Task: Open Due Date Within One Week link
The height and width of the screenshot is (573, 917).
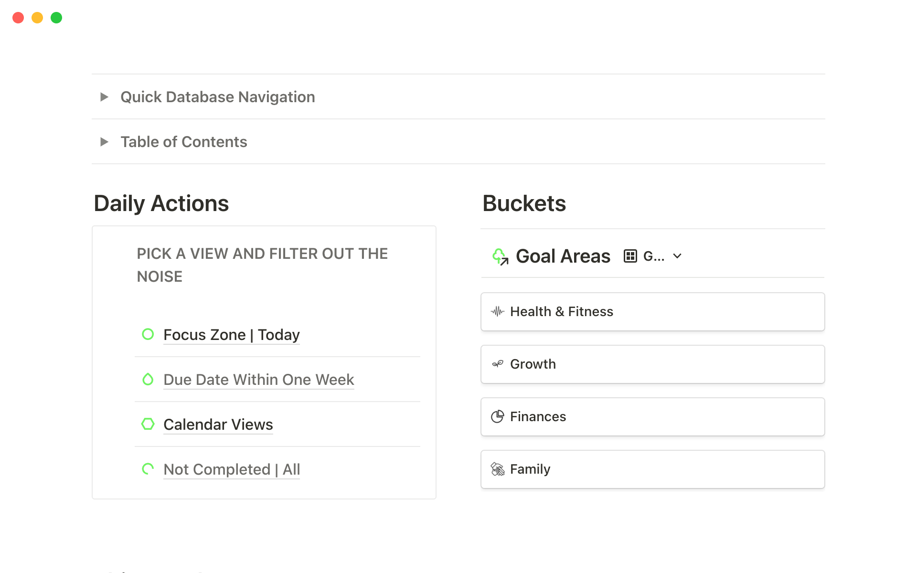Action: click(258, 380)
